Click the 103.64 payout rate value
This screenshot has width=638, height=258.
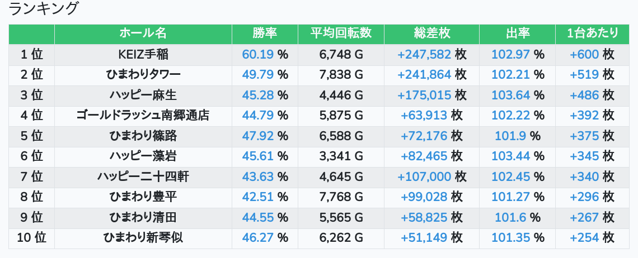[510, 95]
